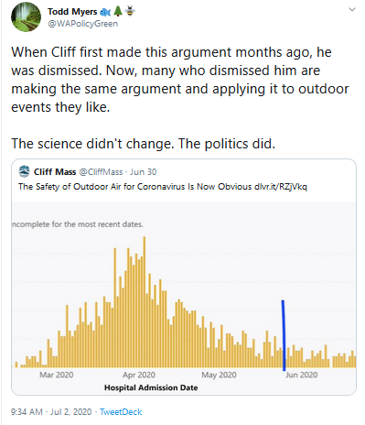
Task: Open the dlvr.it/RZjVkq link
Action: coord(281,187)
